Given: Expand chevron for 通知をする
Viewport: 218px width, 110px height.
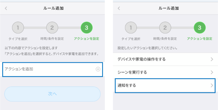Looking at the screenshot, I should coord(212,85).
